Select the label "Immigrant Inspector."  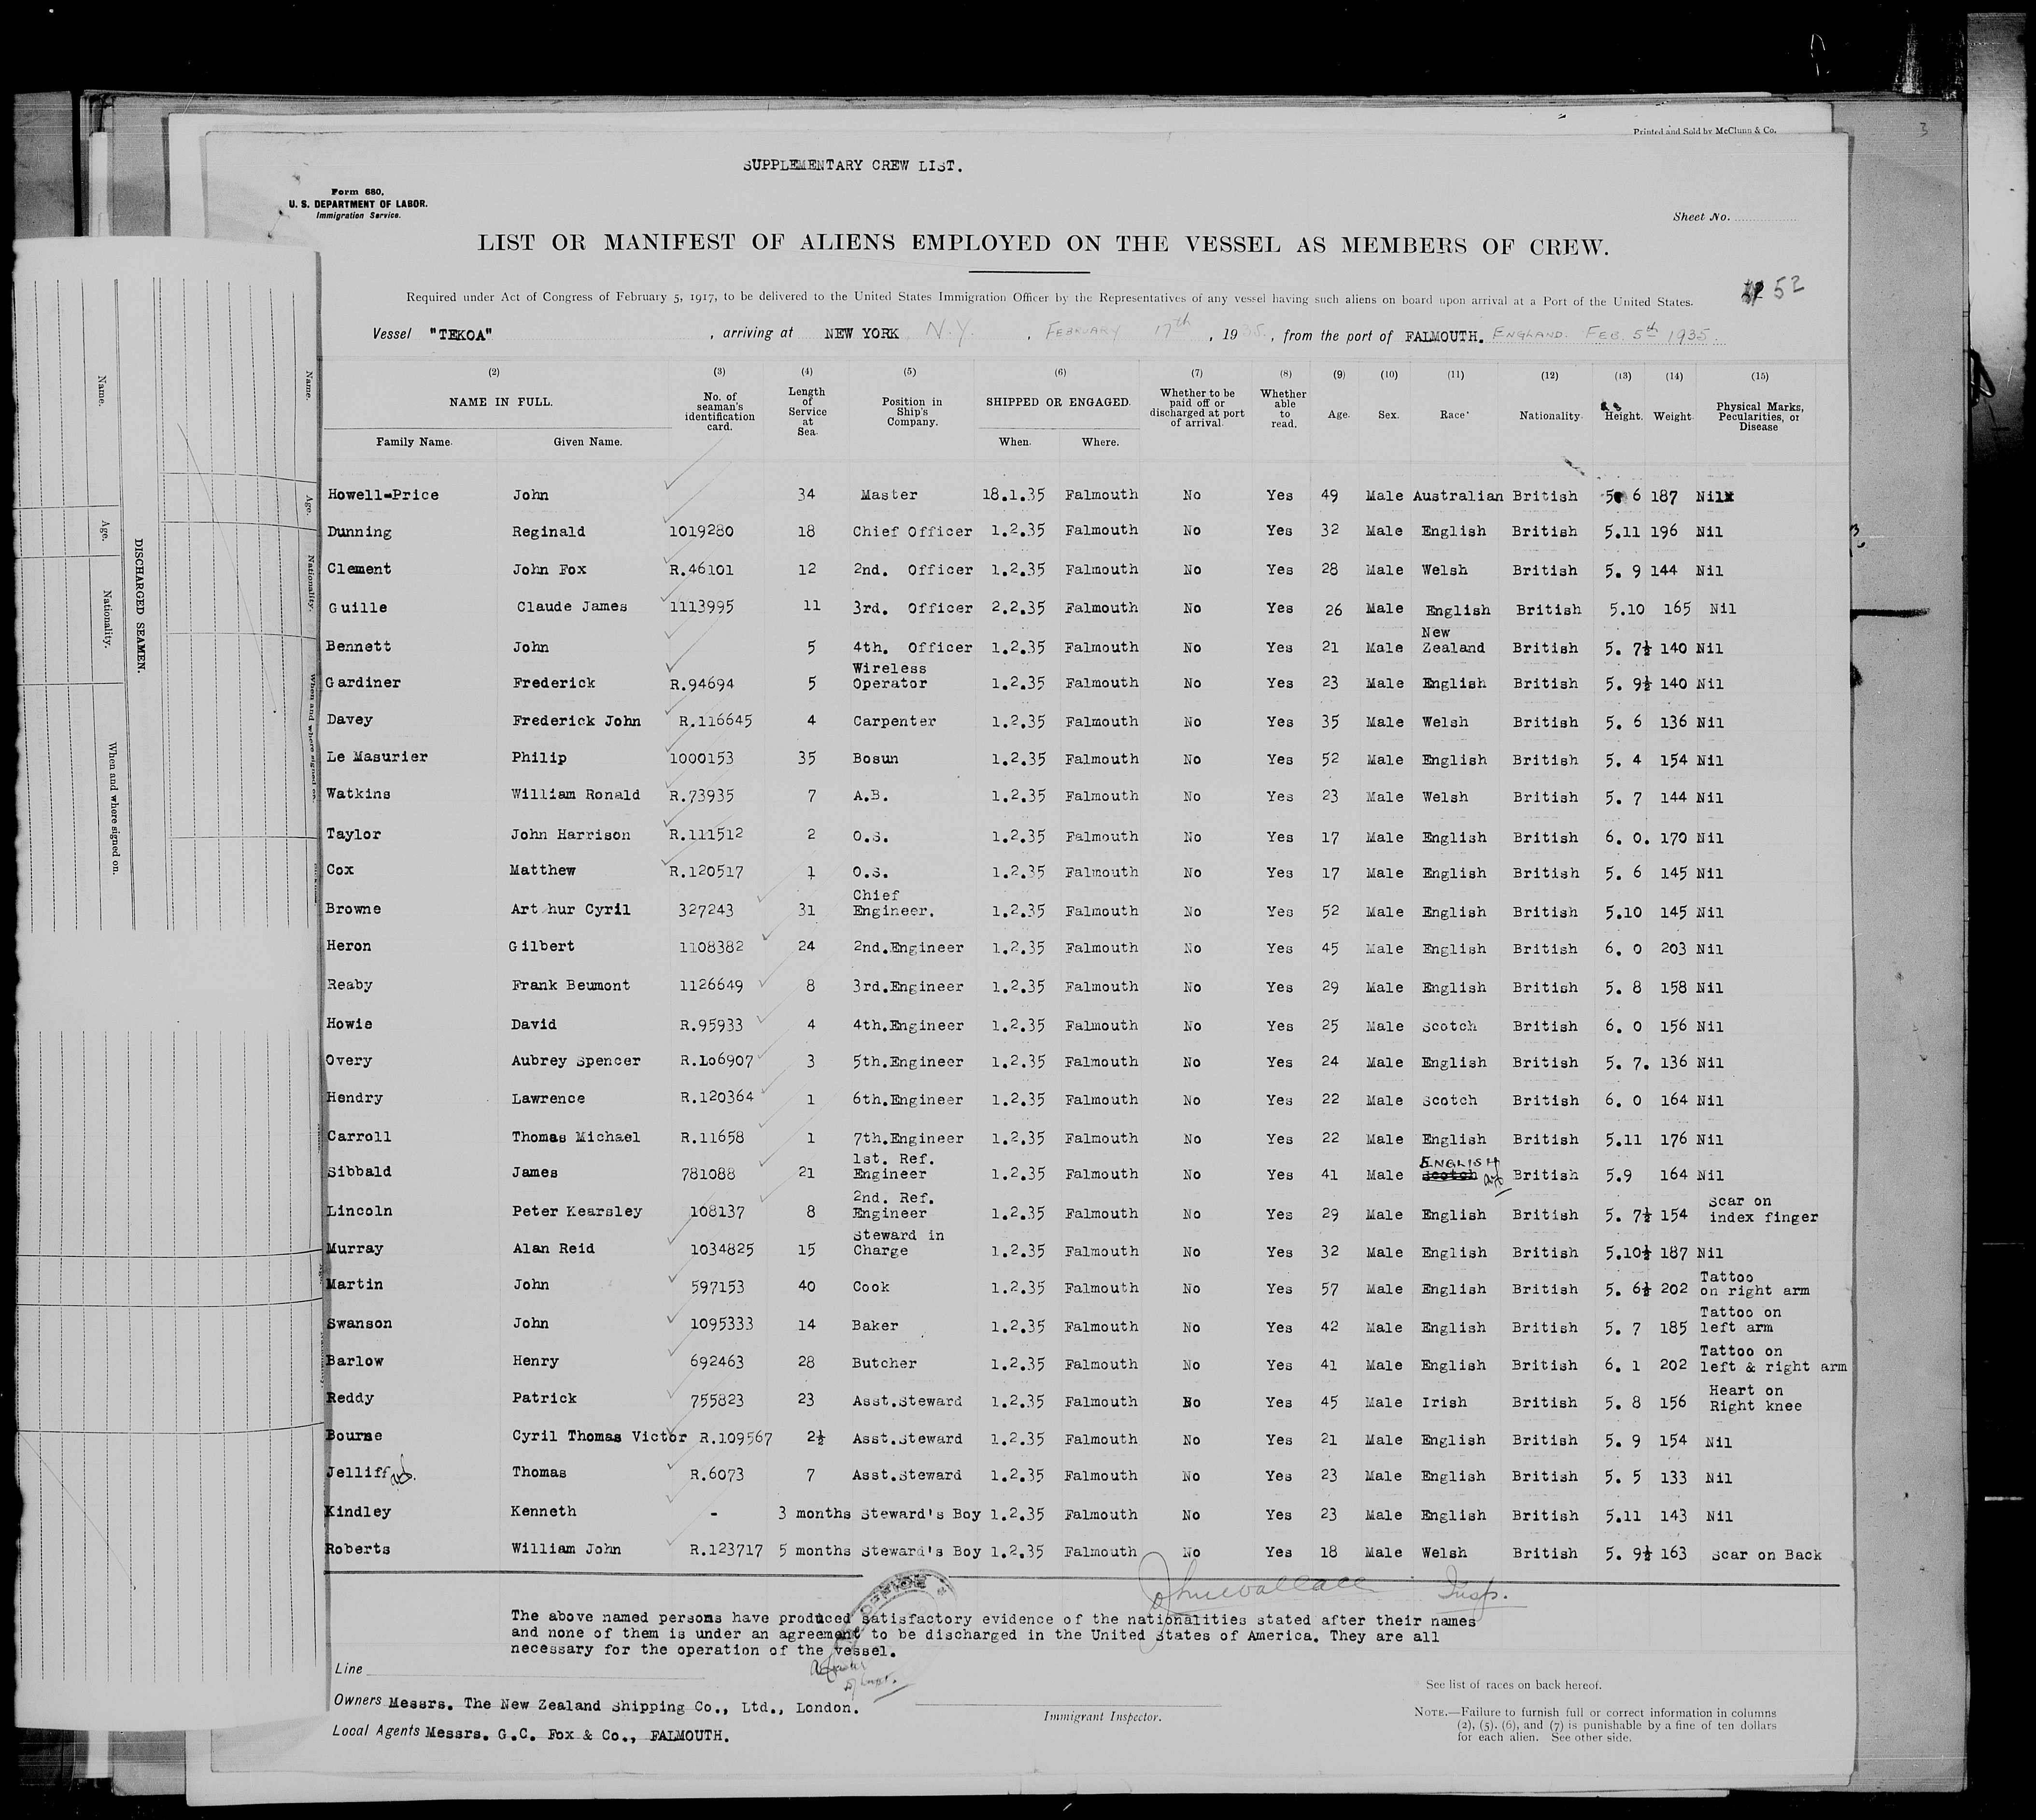click(x=1102, y=1717)
